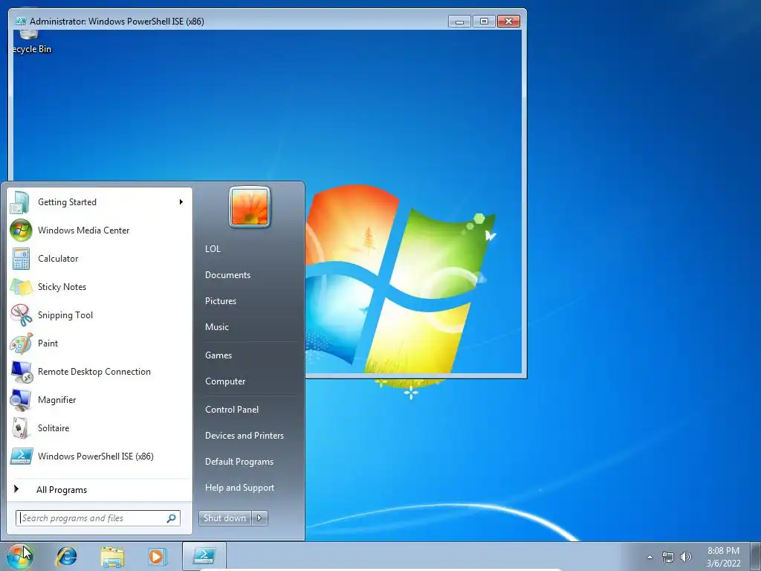Open the Solitaire cards icon

21,428
